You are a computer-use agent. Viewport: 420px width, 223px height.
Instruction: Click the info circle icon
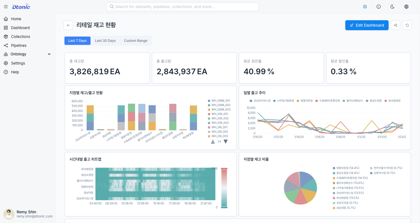pos(379,7)
